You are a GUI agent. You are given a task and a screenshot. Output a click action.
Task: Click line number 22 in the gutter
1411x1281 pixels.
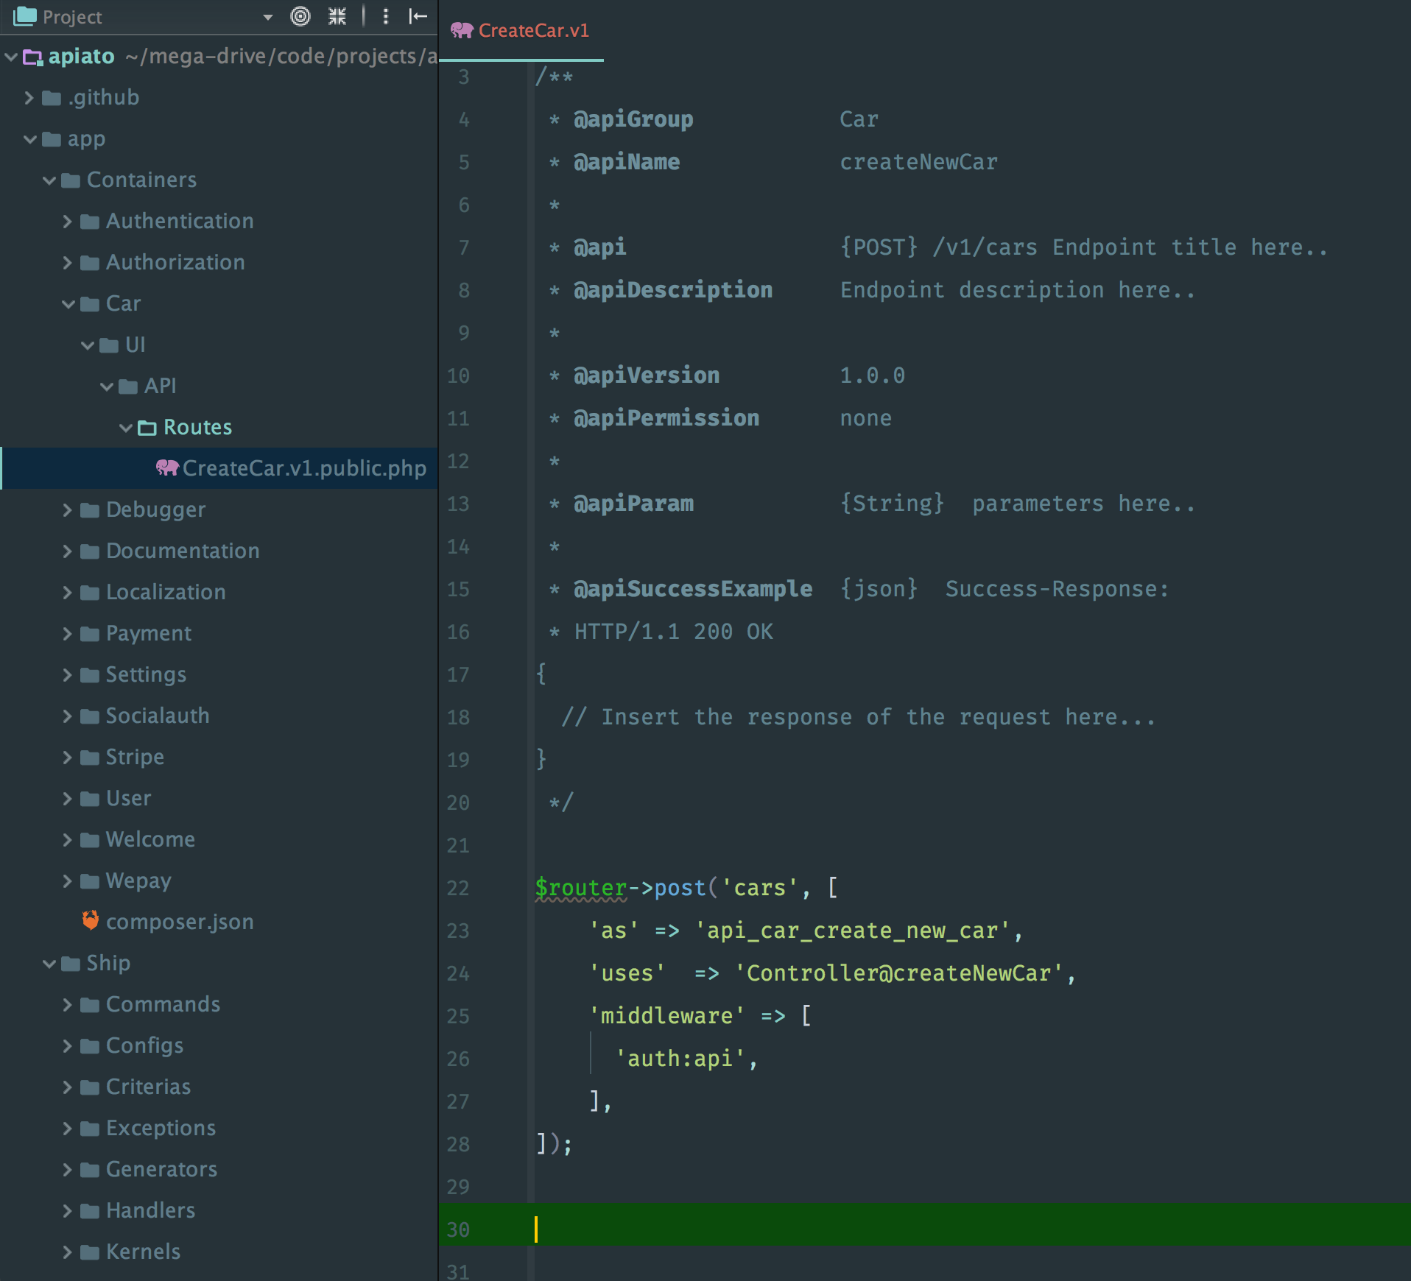(457, 888)
